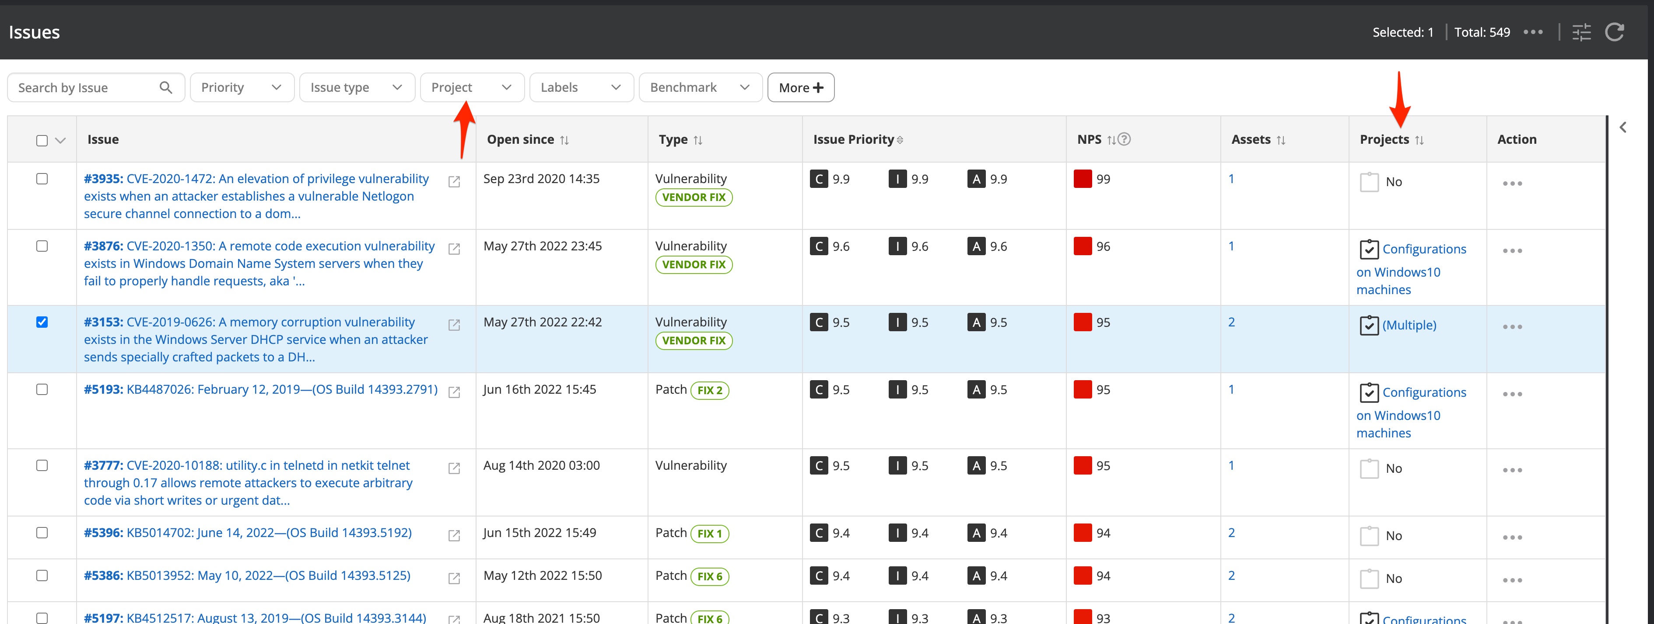This screenshot has height=624, width=1654.
Task: Expand the Priority filter dropdown
Action: (x=242, y=87)
